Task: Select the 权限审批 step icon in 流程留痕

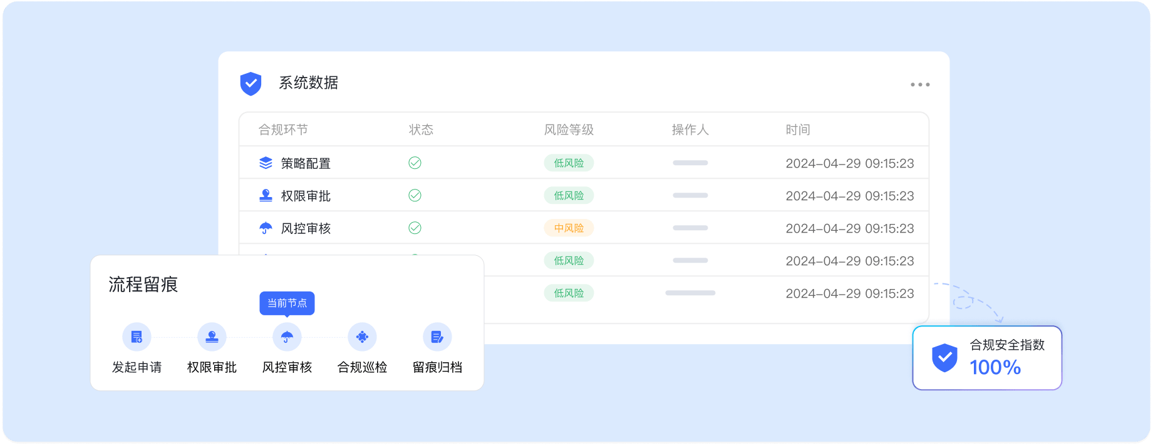Action: tap(212, 337)
